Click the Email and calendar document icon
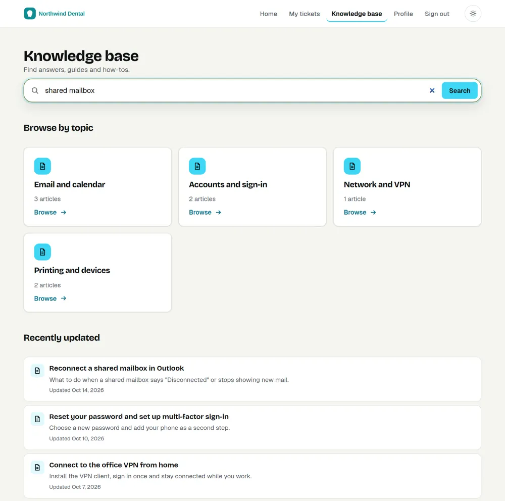This screenshot has height=501, width=505. tap(42, 166)
